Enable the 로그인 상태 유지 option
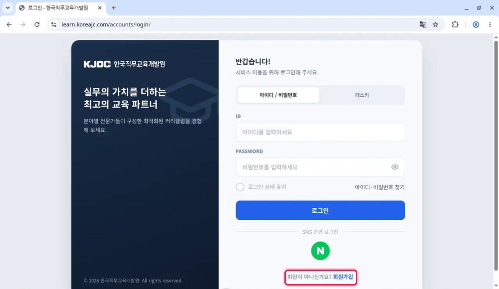The width and height of the screenshot is (499, 289). point(240,187)
